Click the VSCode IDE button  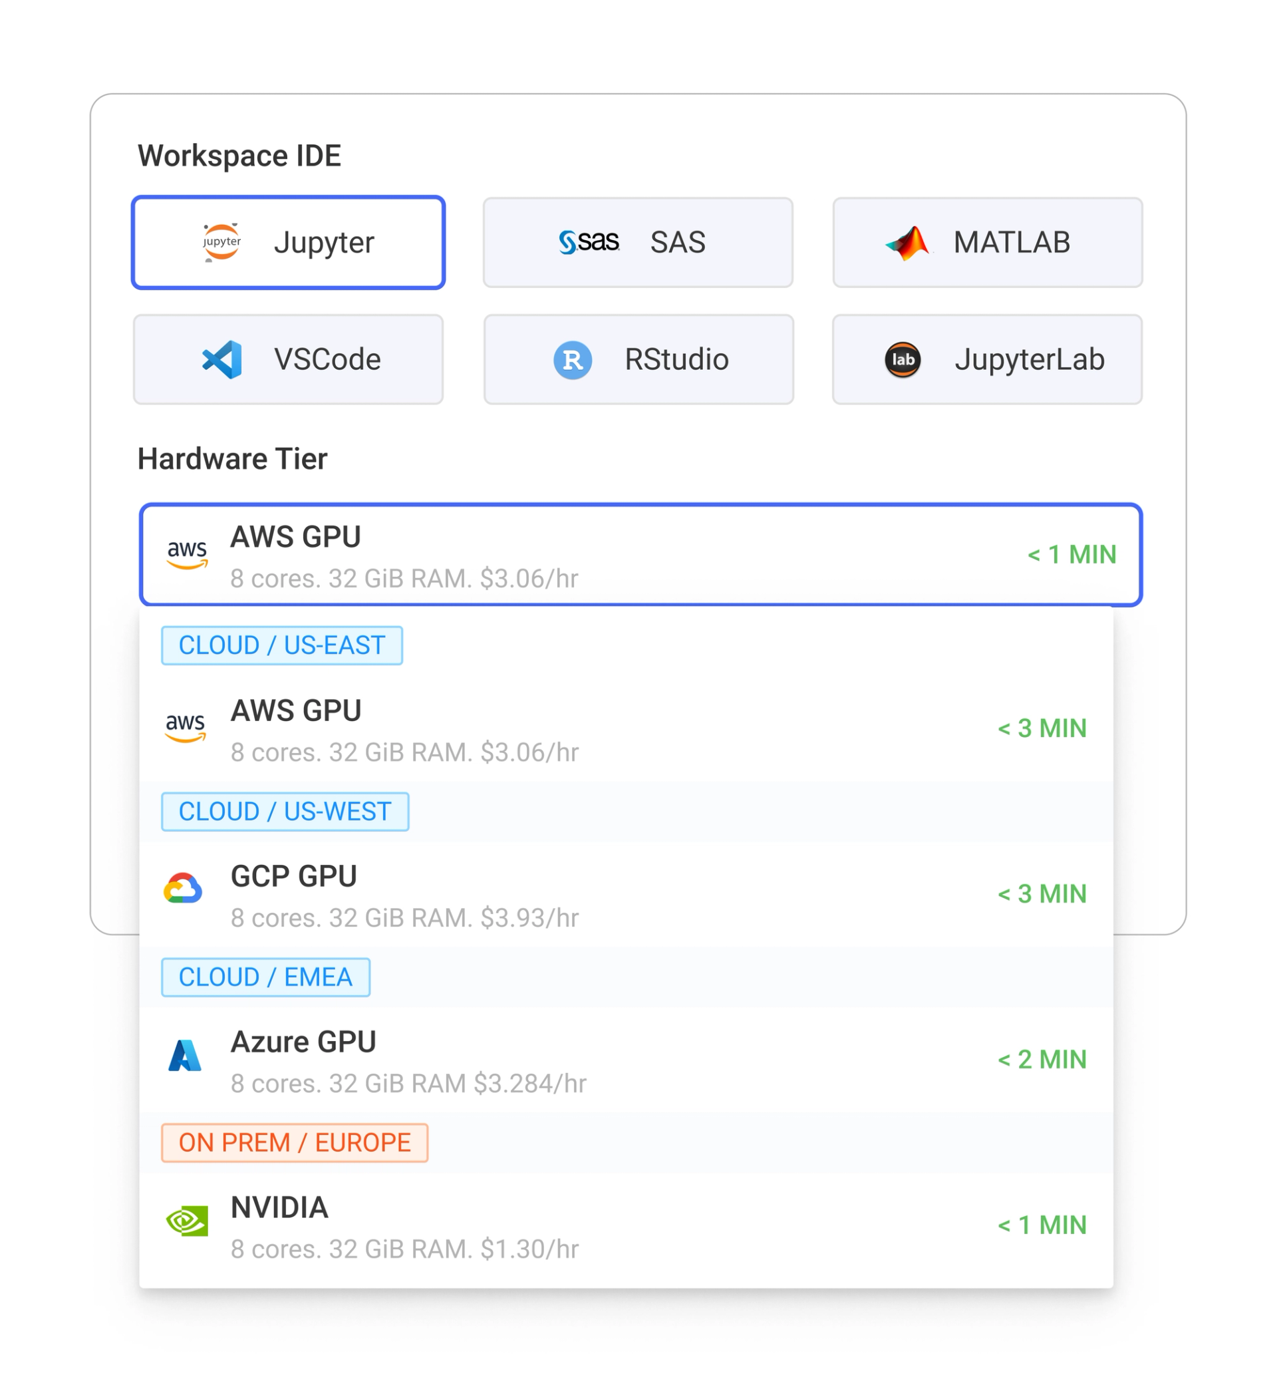(288, 360)
